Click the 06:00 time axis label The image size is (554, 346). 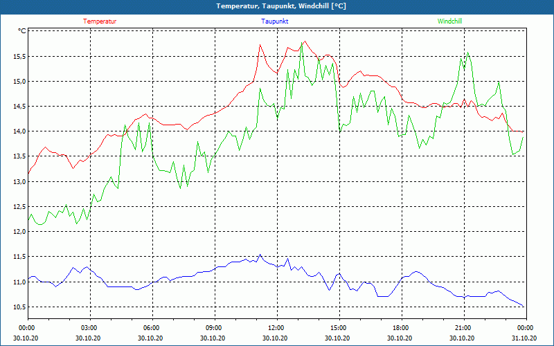coord(150,328)
